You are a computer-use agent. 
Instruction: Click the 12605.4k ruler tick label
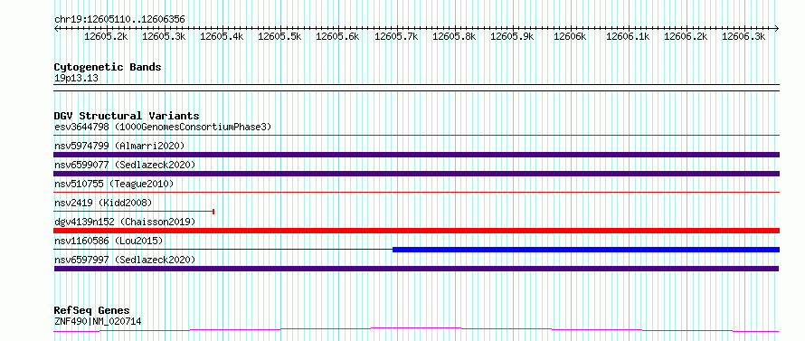click(x=222, y=36)
